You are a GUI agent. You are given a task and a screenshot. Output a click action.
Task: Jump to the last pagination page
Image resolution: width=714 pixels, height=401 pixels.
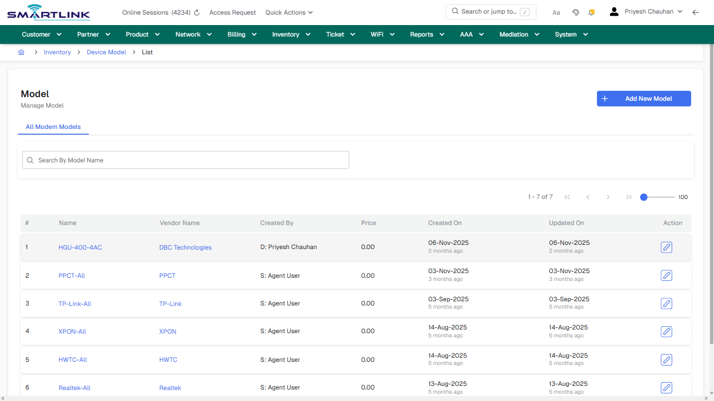(x=629, y=197)
